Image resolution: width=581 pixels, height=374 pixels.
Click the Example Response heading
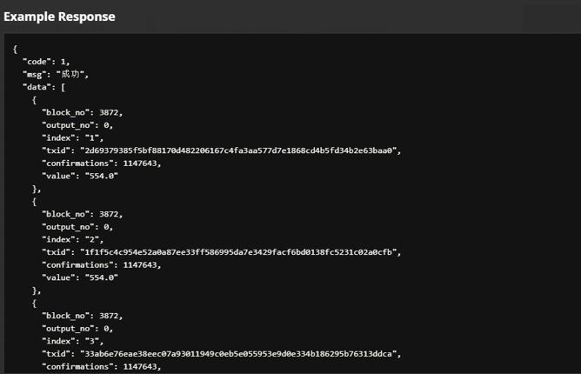pos(59,17)
